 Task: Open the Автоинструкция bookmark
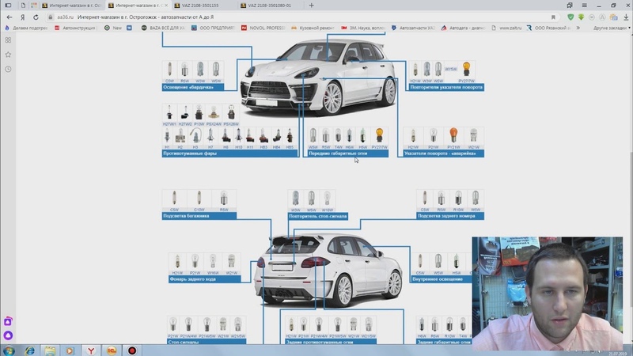click(76, 28)
